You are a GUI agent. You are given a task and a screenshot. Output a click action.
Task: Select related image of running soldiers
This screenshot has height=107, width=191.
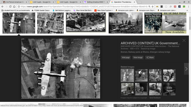(x=141, y=89)
